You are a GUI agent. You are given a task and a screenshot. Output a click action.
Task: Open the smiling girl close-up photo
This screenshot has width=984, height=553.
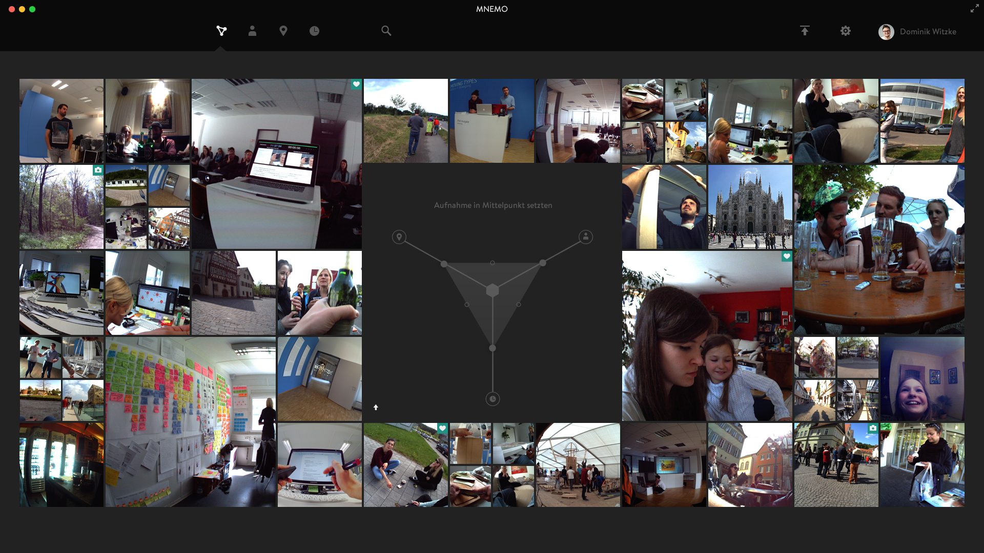(922, 379)
